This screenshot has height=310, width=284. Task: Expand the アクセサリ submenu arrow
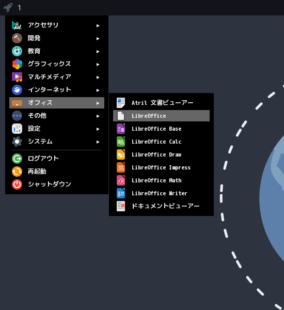(98, 26)
